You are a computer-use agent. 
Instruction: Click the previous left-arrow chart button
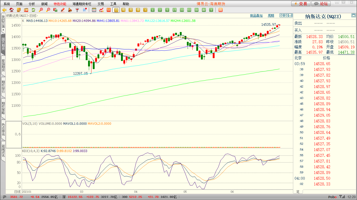coord(282,15)
